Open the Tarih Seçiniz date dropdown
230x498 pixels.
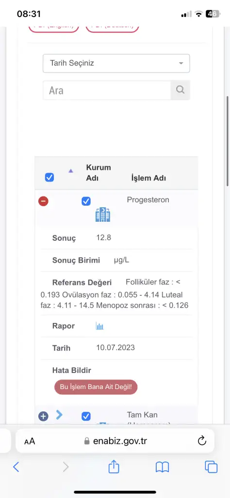[116, 63]
